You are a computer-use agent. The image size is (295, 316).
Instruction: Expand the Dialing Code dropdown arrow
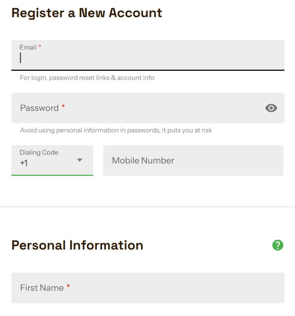pyautogui.click(x=80, y=160)
